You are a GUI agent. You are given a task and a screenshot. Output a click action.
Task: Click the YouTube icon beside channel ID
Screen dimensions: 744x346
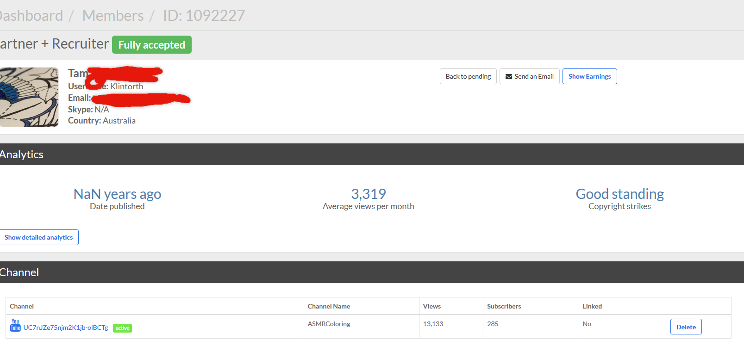pyautogui.click(x=15, y=325)
